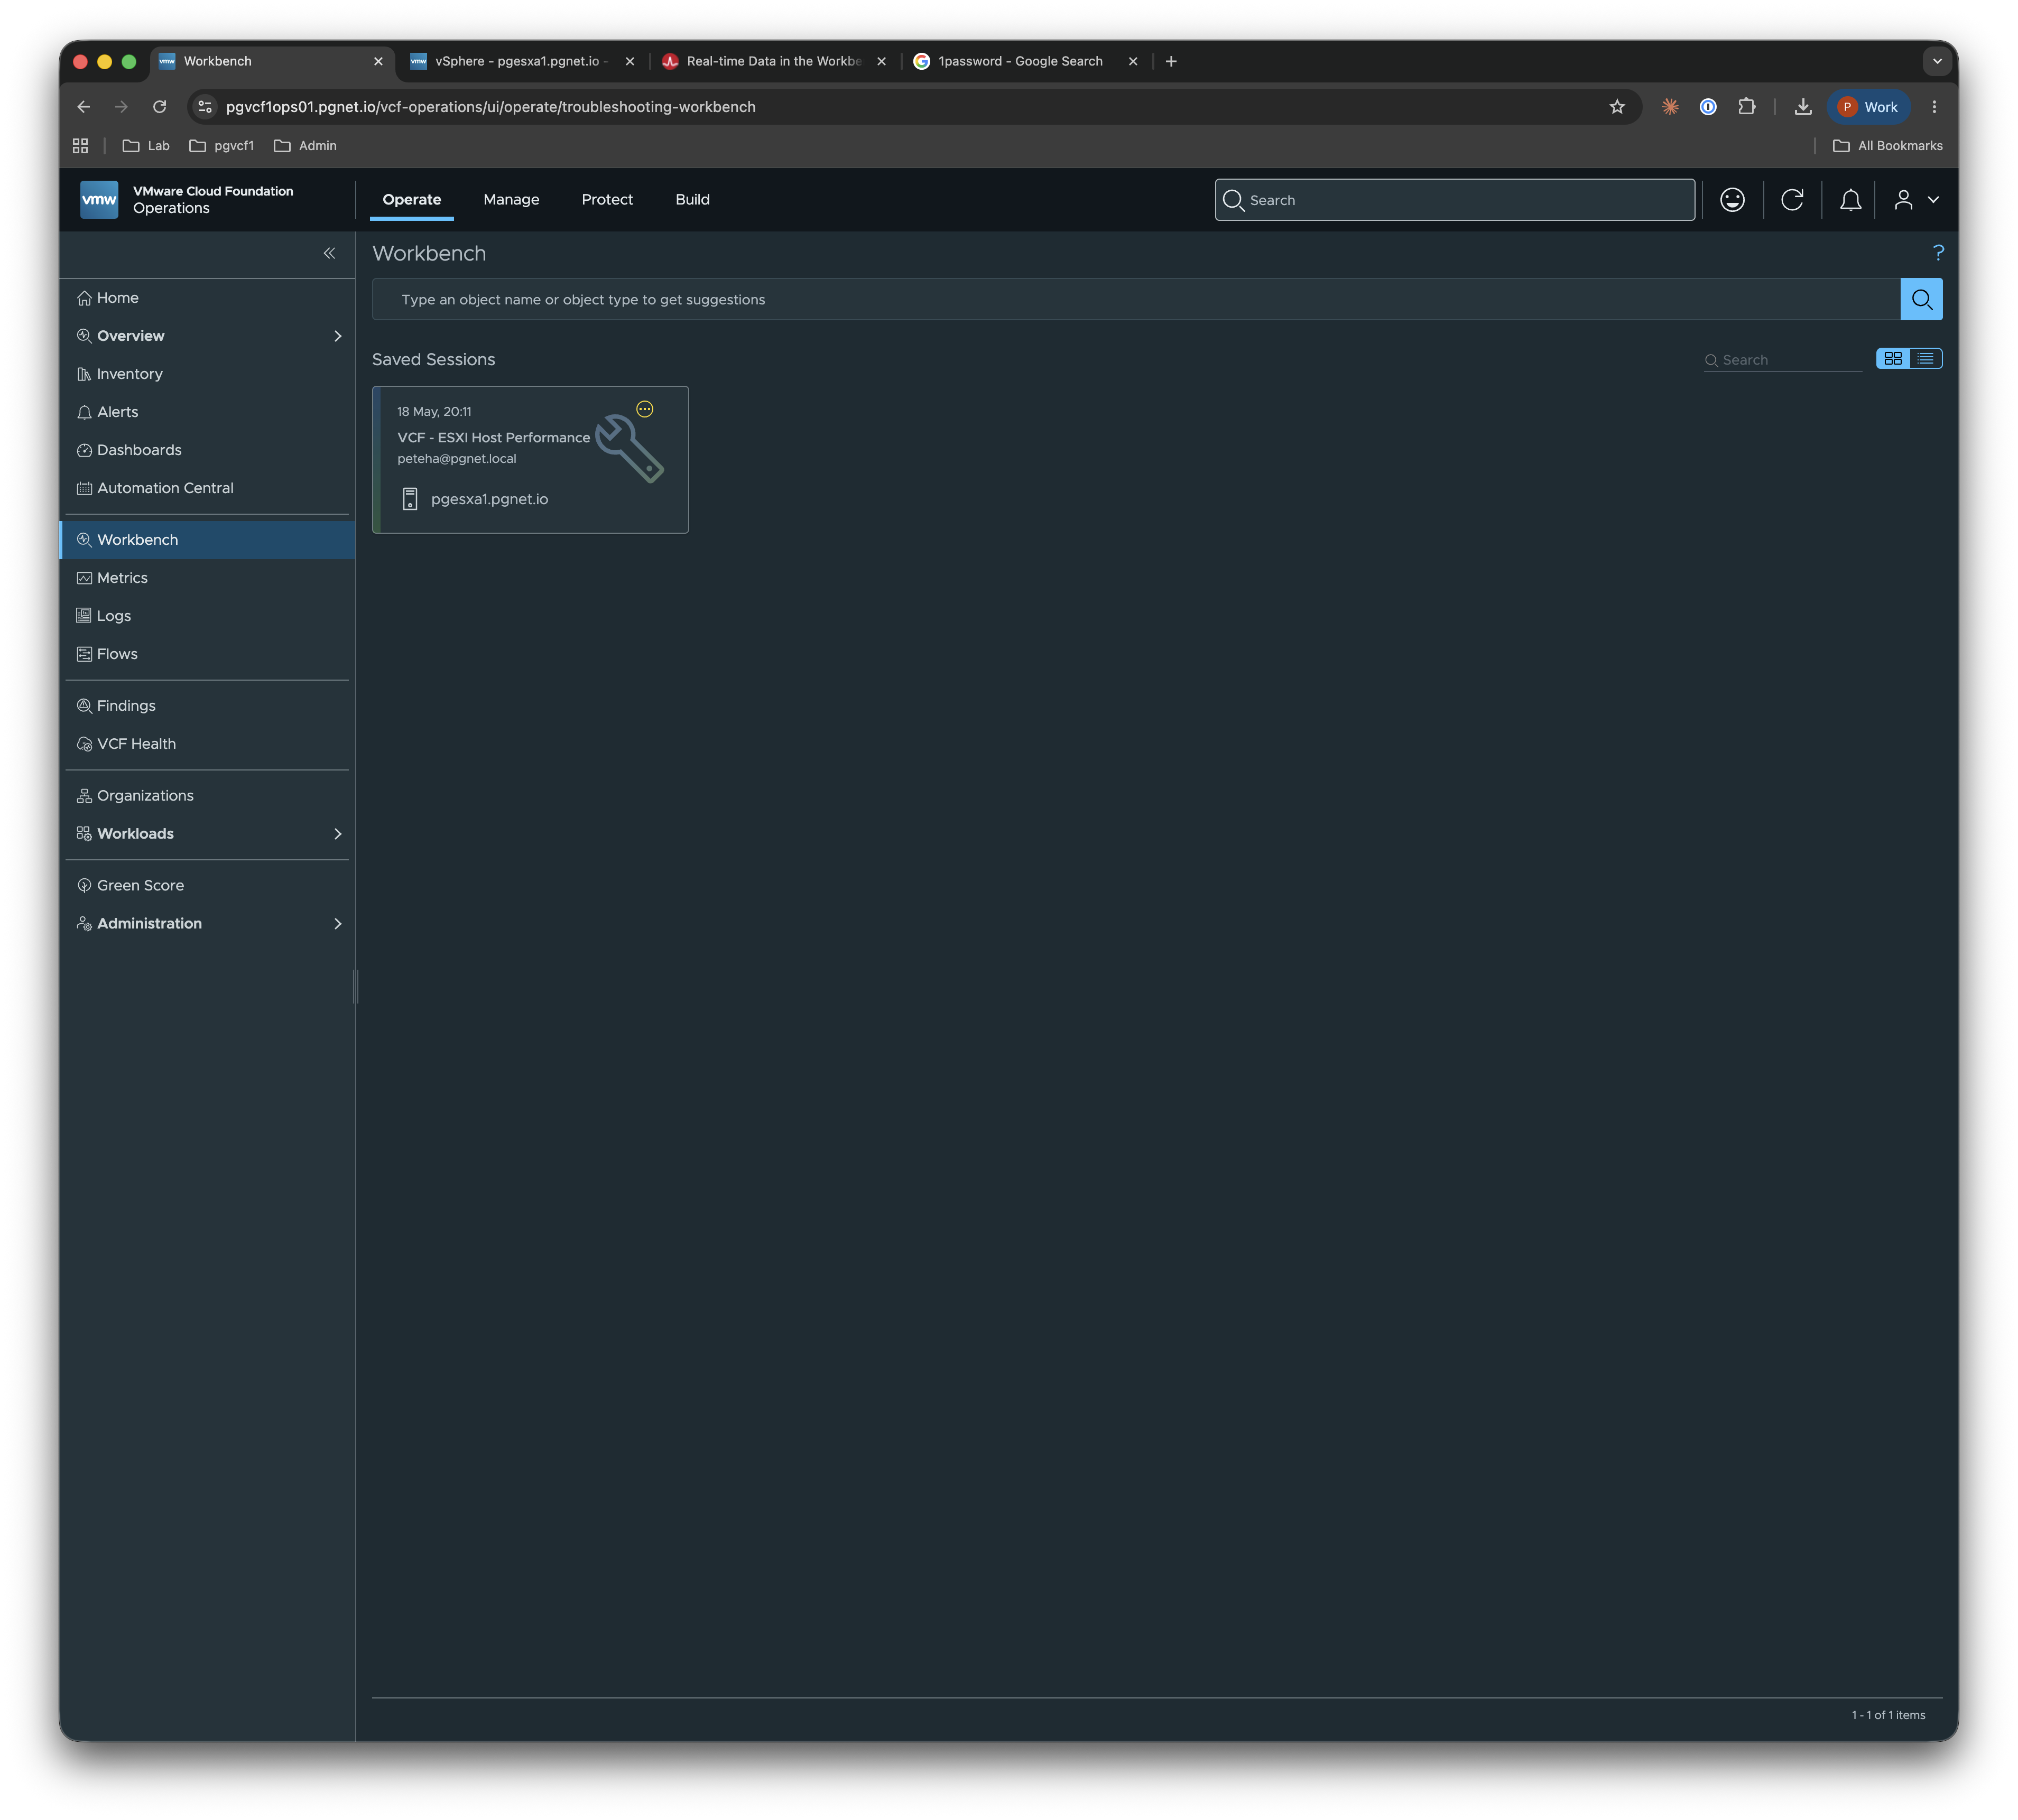Screen dimensions: 2018x1820
Task: Open a new browser tab
Action: pyautogui.click(x=1171, y=61)
